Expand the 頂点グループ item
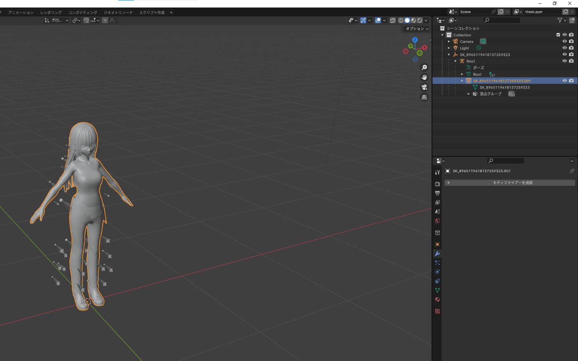Image resolution: width=578 pixels, height=361 pixels. point(469,94)
